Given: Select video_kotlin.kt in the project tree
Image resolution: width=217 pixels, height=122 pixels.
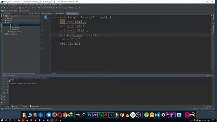Looking at the screenshot, I should click(16, 27).
